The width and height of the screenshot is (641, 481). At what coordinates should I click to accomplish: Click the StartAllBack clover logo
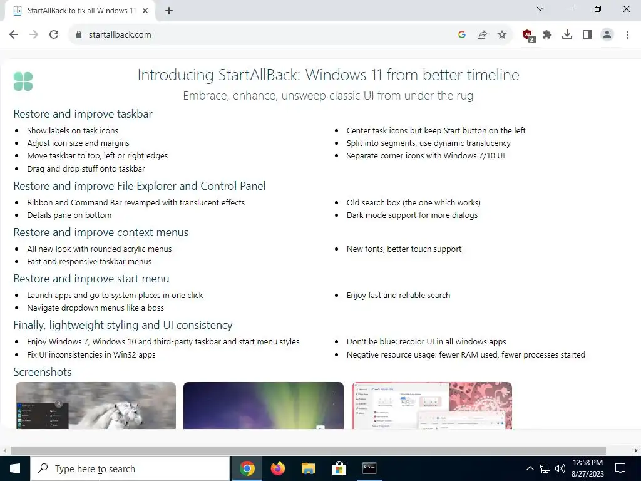click(x=23, y=81)
